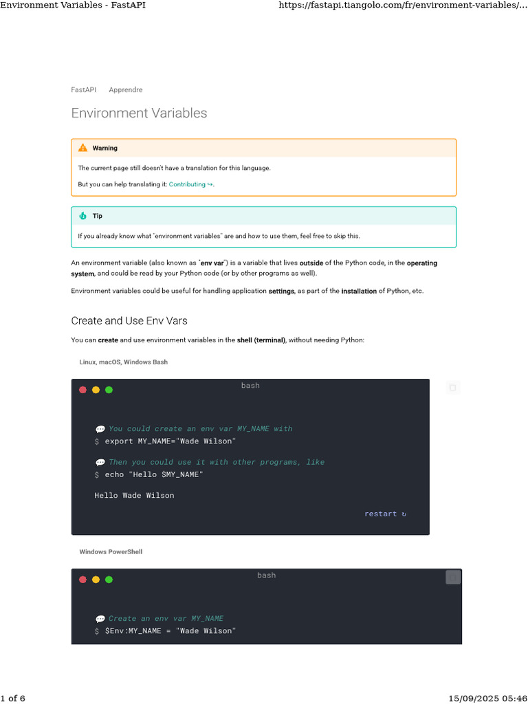Click the Tip thumbs-up icon
This screenshot has height=704, width=528.
click(x=82, y=216)
